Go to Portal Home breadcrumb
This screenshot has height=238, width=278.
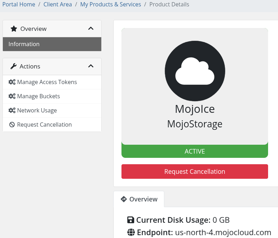coord(19,4)
